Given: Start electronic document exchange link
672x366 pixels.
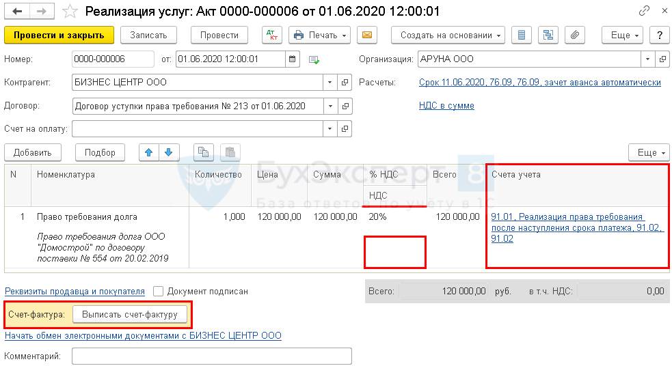Looking at the screenshot, I should coord(143,335).
